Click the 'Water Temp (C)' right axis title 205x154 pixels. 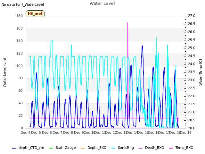coord(201,72)
